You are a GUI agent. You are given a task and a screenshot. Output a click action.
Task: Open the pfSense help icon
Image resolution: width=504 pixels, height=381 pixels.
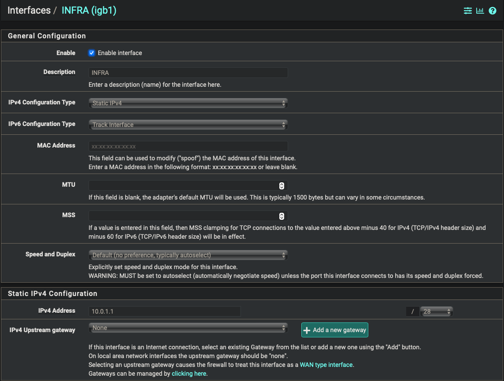point(493,11)
